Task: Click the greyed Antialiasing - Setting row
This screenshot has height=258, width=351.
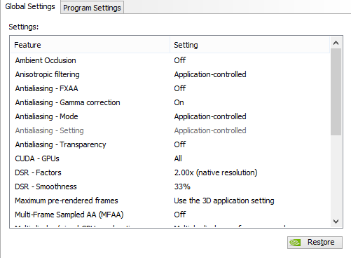Action: coord(170,130)
